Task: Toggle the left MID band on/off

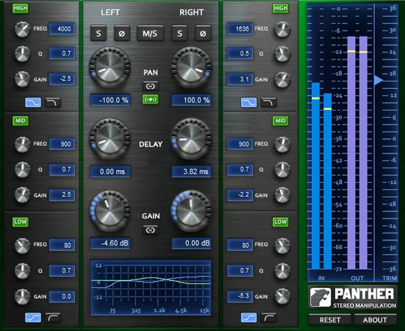Action: tap(21, 120)
